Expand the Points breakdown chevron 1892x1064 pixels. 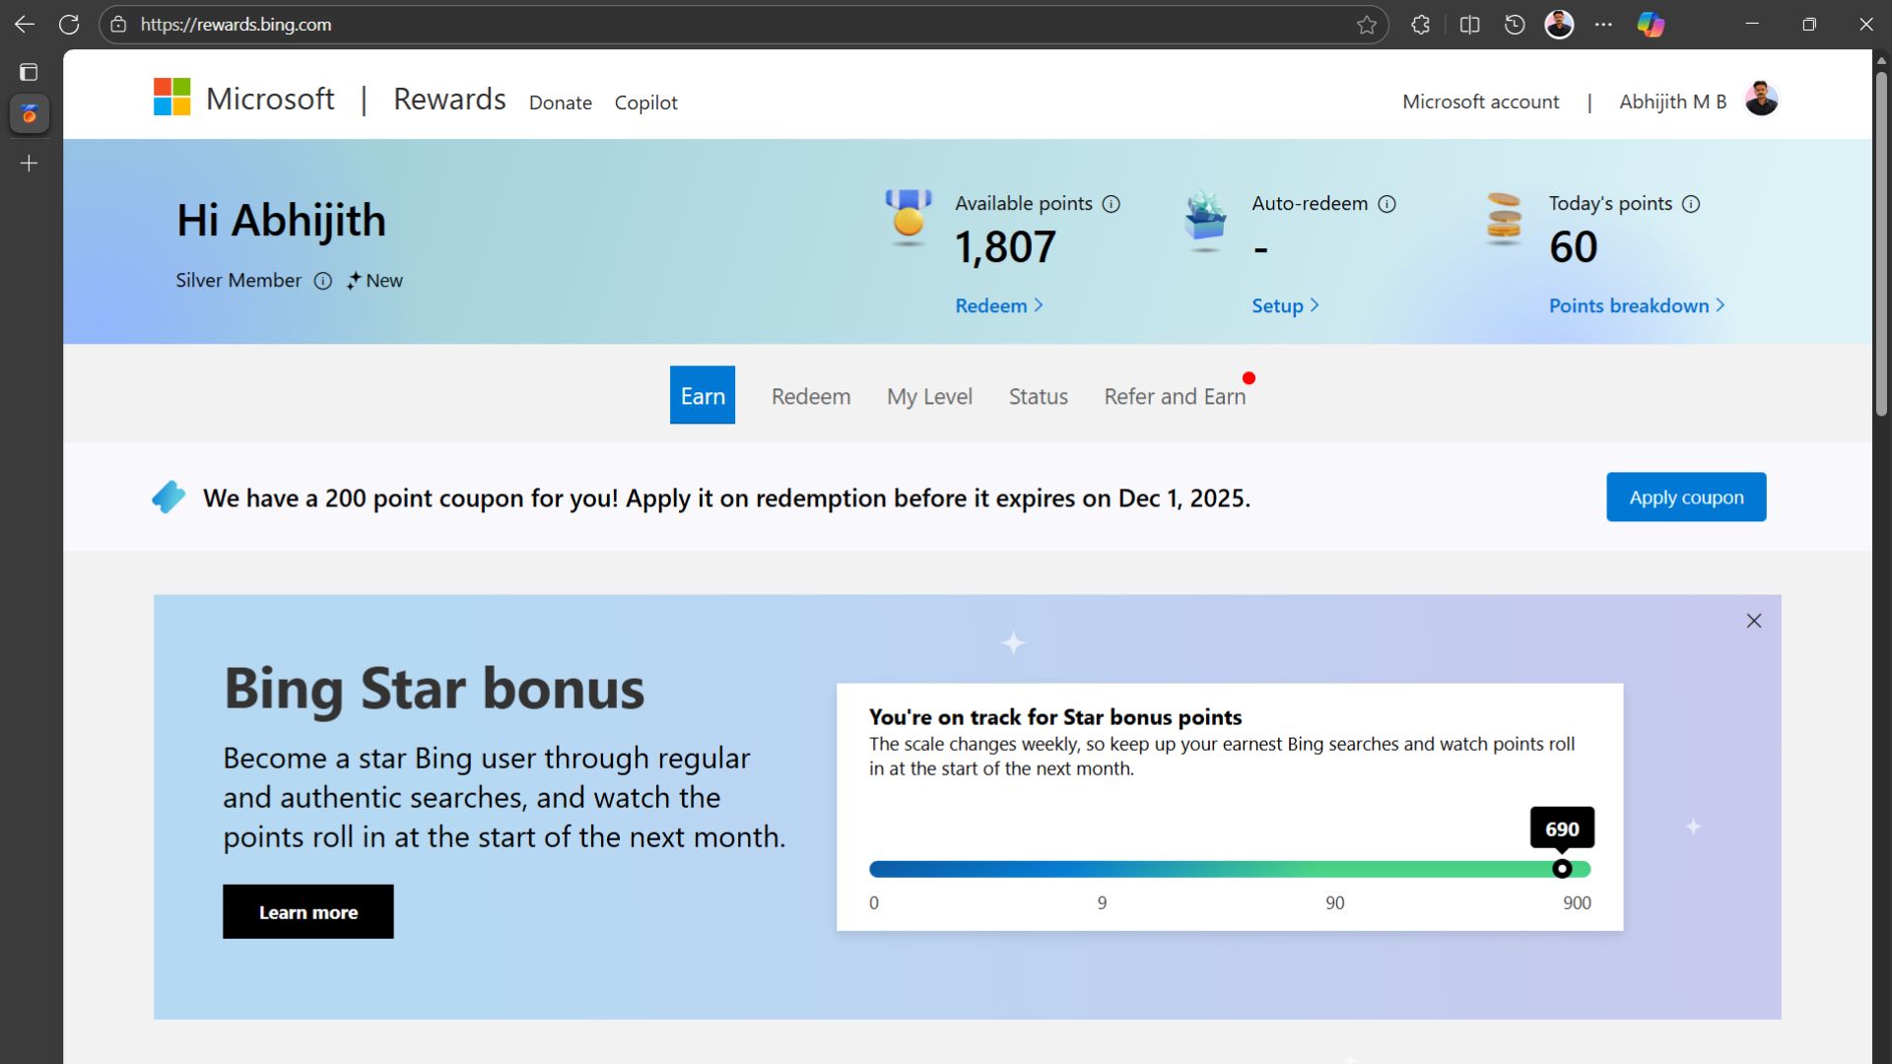coord(1721,305)
